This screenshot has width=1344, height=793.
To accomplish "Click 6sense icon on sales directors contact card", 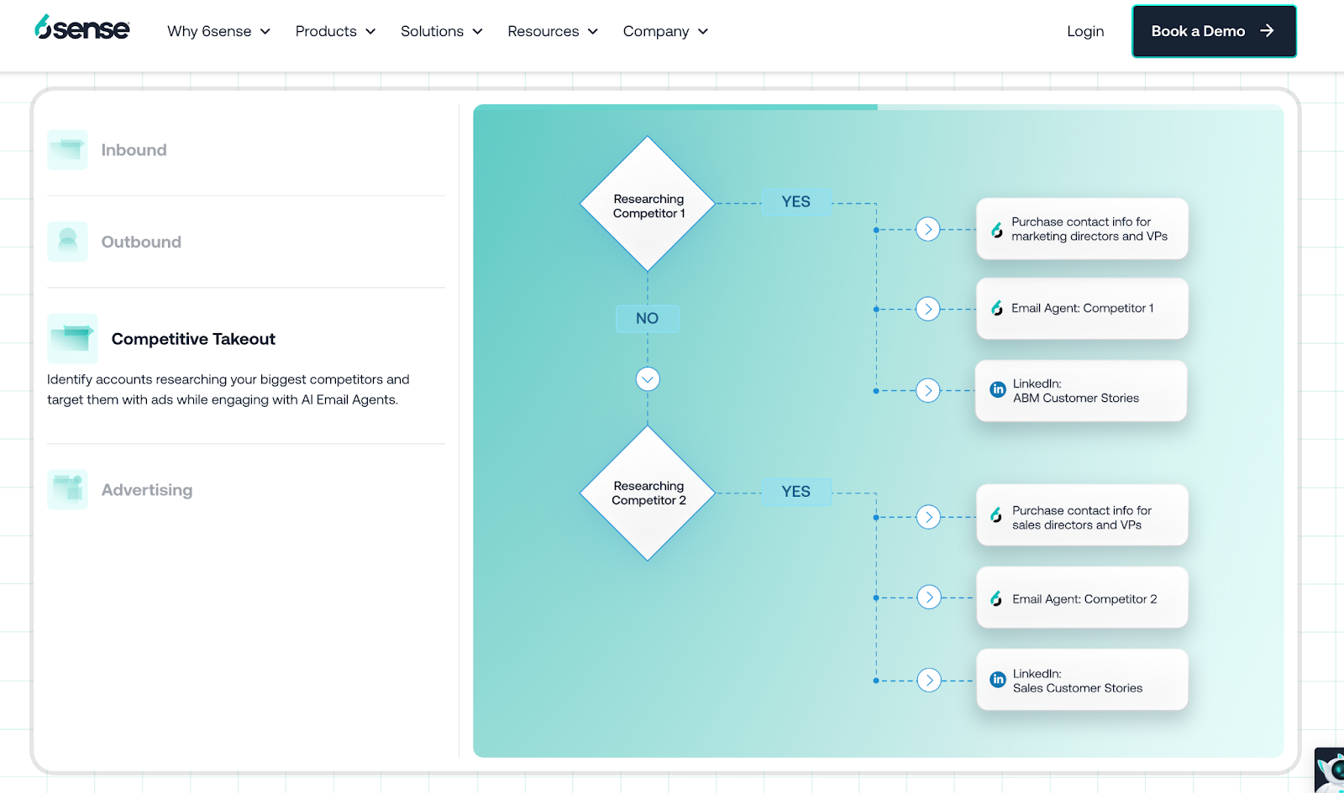I will tap(995, 515).
